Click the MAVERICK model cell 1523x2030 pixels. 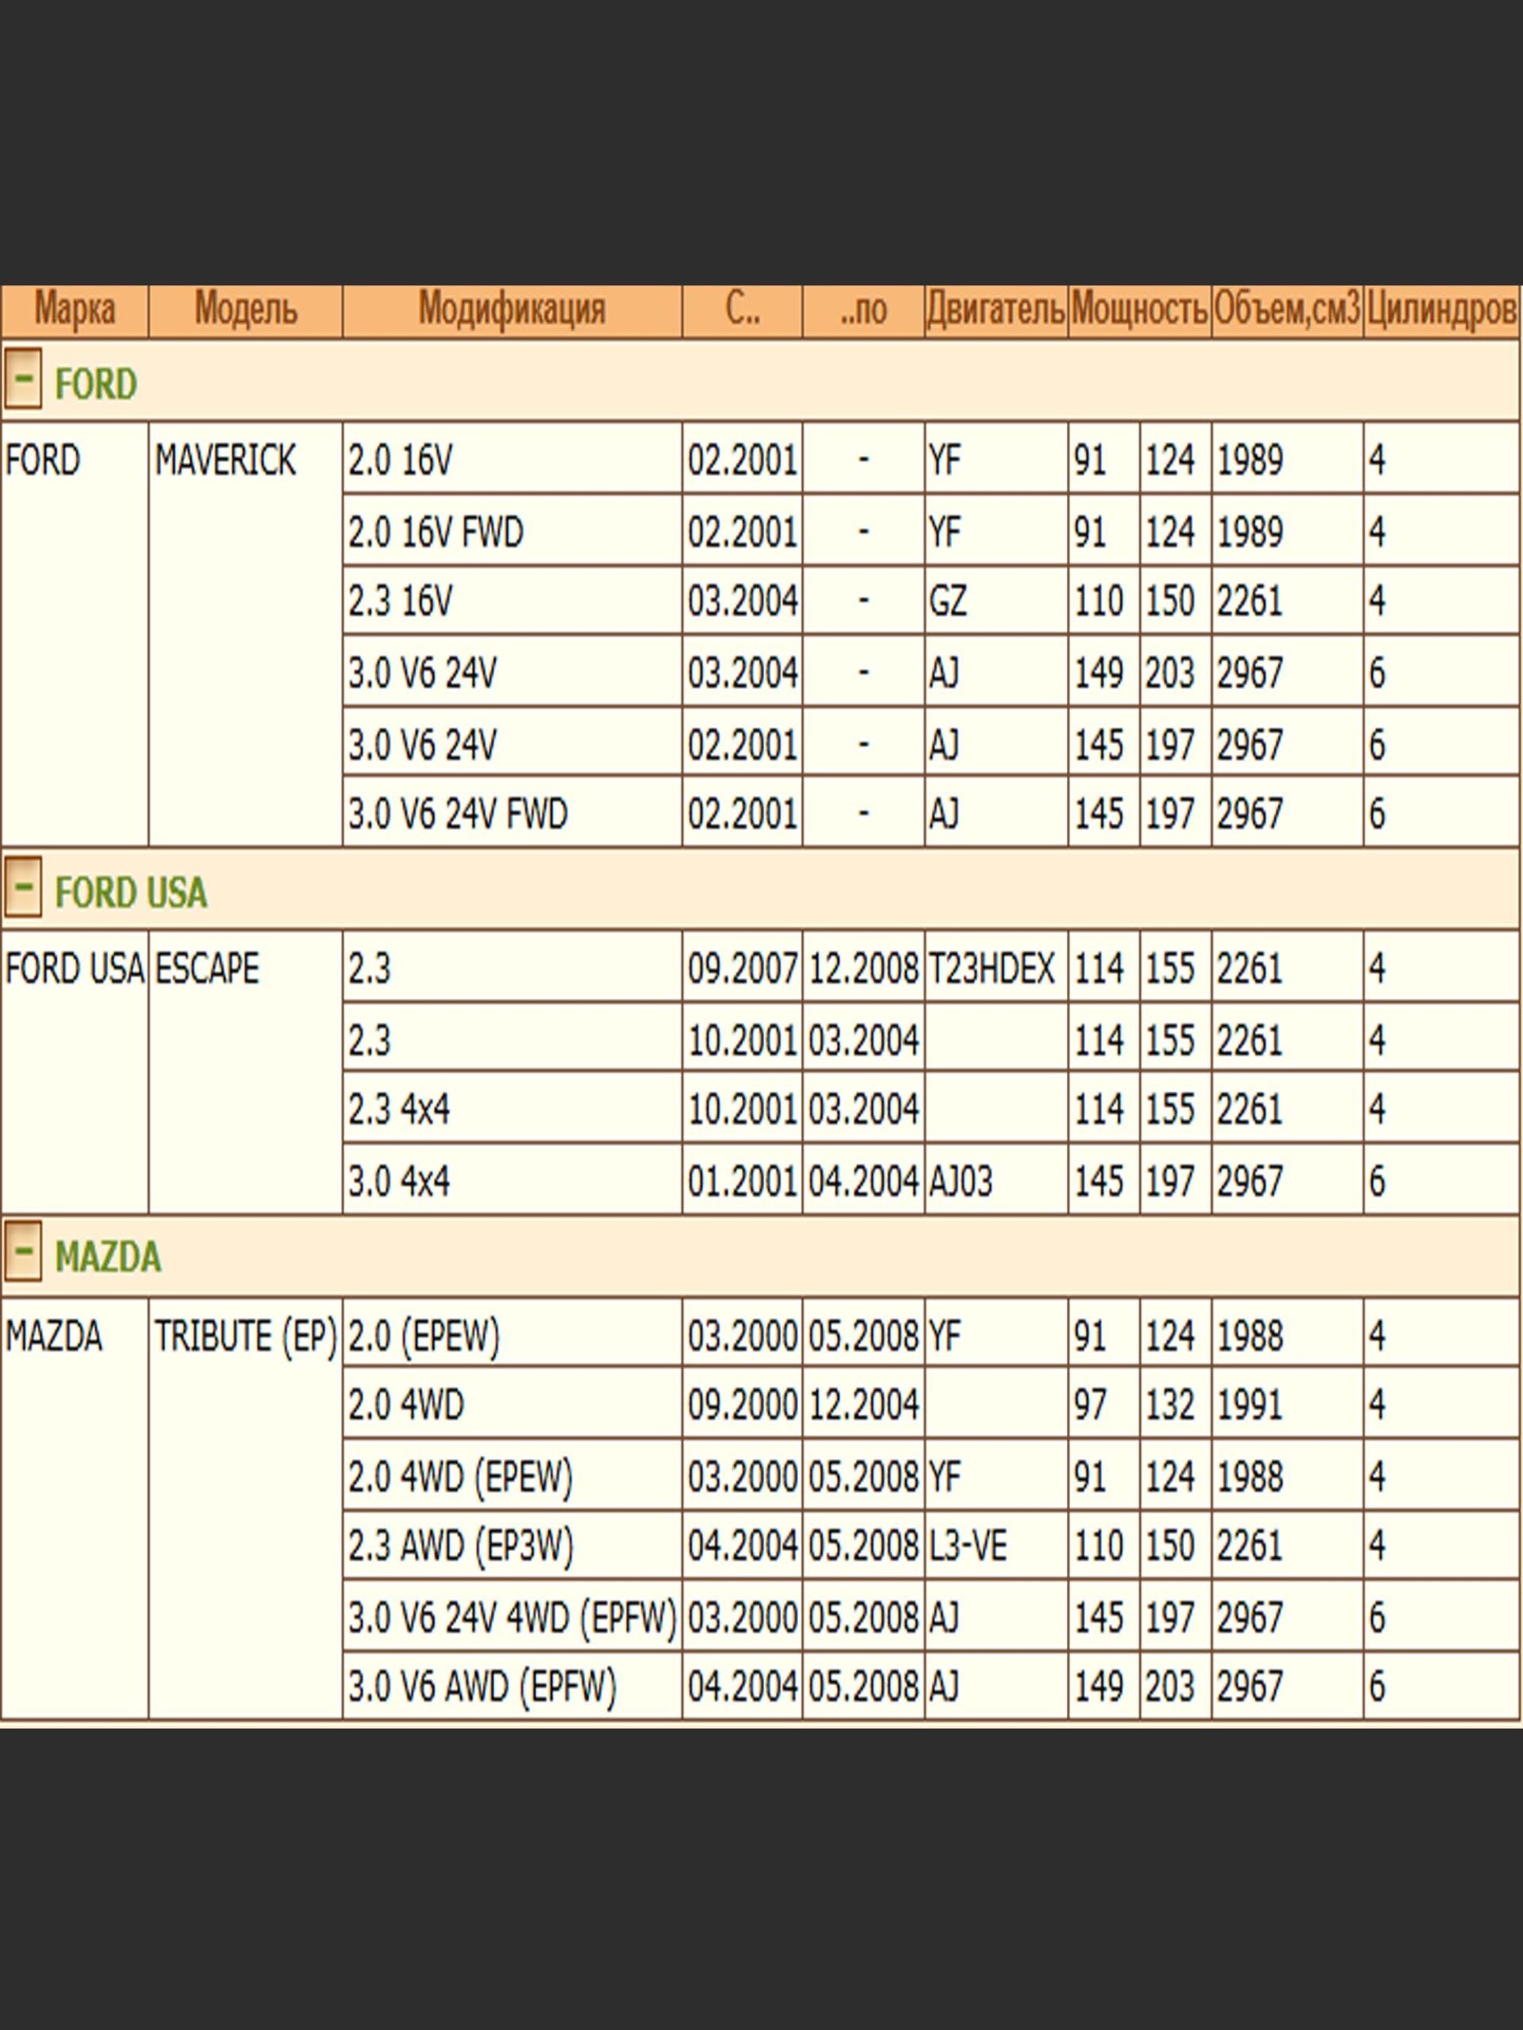[225, 460]
